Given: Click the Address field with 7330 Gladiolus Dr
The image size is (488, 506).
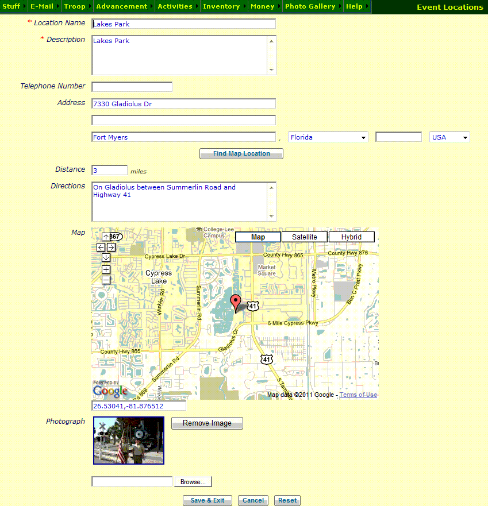Looking at the screenshot, I should tap(184, 103).
